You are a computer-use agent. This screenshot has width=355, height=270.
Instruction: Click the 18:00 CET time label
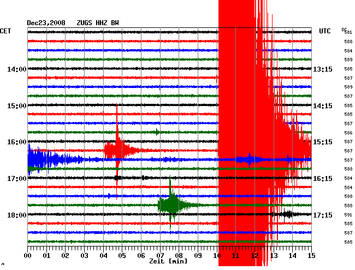(17, 215)
